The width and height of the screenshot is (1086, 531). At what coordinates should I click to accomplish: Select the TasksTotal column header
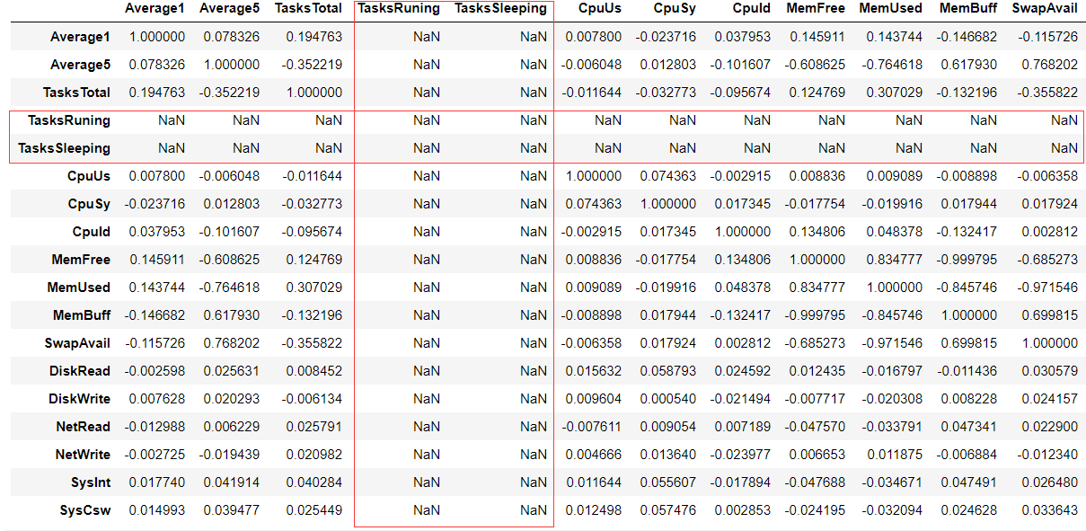(308, 8)
